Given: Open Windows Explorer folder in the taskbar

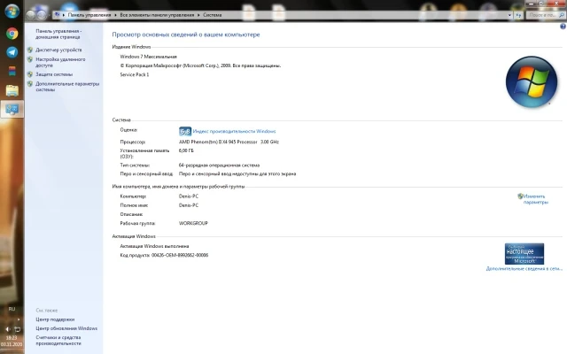Looking at the screenshot, I should coord(12,90).
